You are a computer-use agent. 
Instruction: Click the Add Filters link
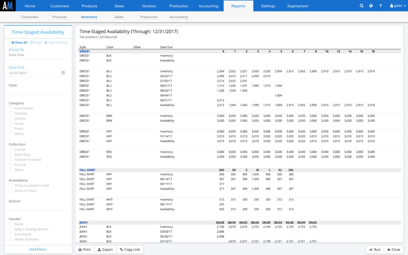[x=38, y=249]
